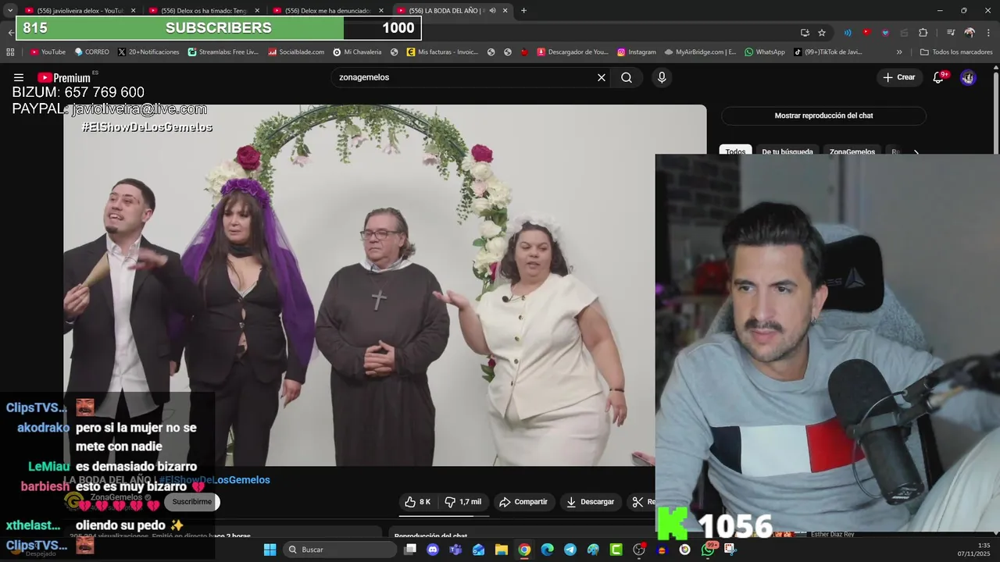
Task: Run search with magnifier button
Action: coord(627,77)
